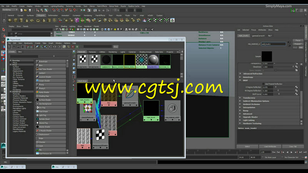Image resolution: width=308 pixels, height=173 pixels.
Task: Click last checkered shelf icon
Action: [172, 20]
